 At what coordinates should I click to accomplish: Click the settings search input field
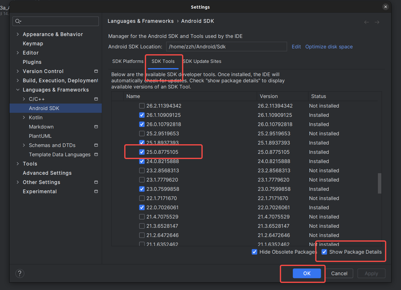point(56,21)
